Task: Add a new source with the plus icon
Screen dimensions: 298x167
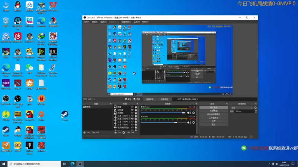Action: coord(115,132)
